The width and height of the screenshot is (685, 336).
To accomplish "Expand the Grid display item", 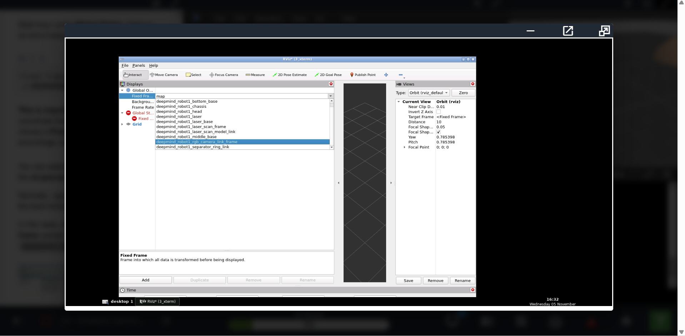I will click(122, 124).
